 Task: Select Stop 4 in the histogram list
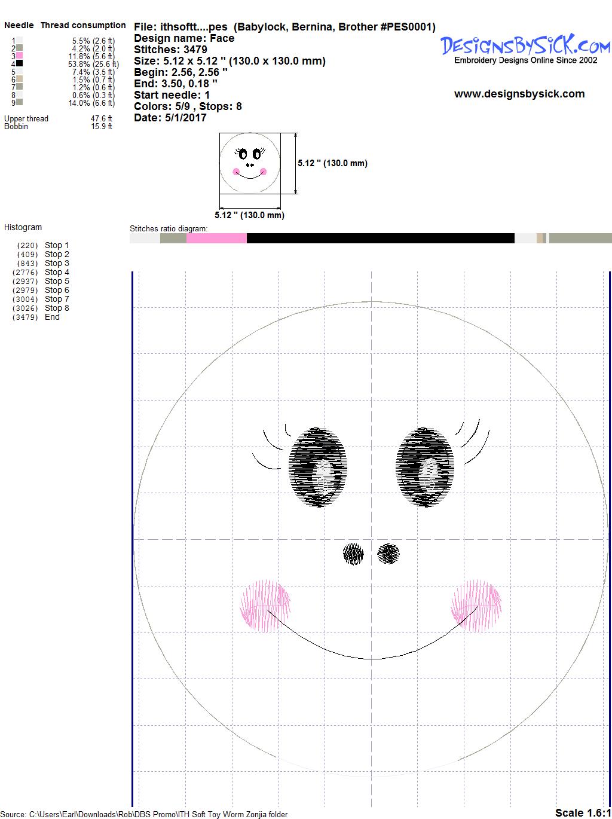(x=56, y=272)
